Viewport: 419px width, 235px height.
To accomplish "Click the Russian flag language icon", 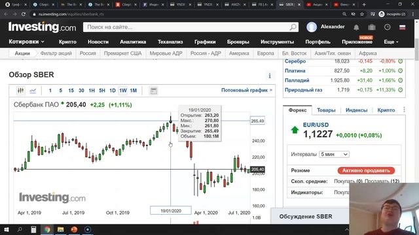I will coord(402,27).
